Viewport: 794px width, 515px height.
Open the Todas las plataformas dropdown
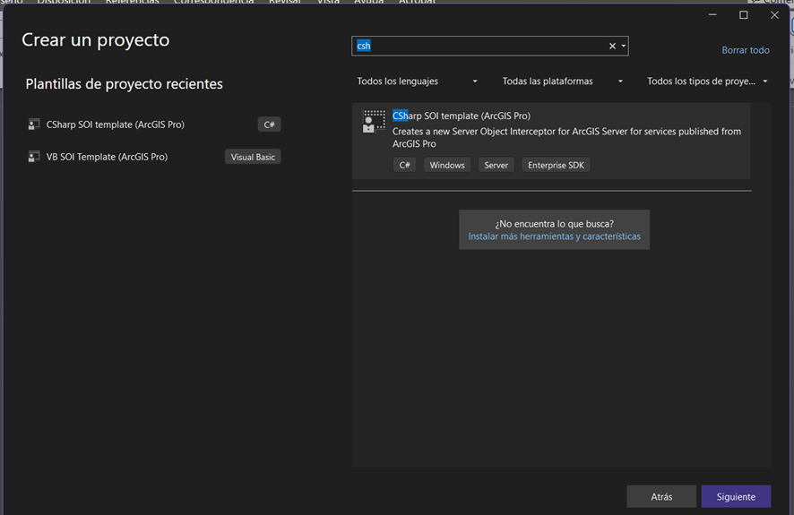(x=562, y=82)
